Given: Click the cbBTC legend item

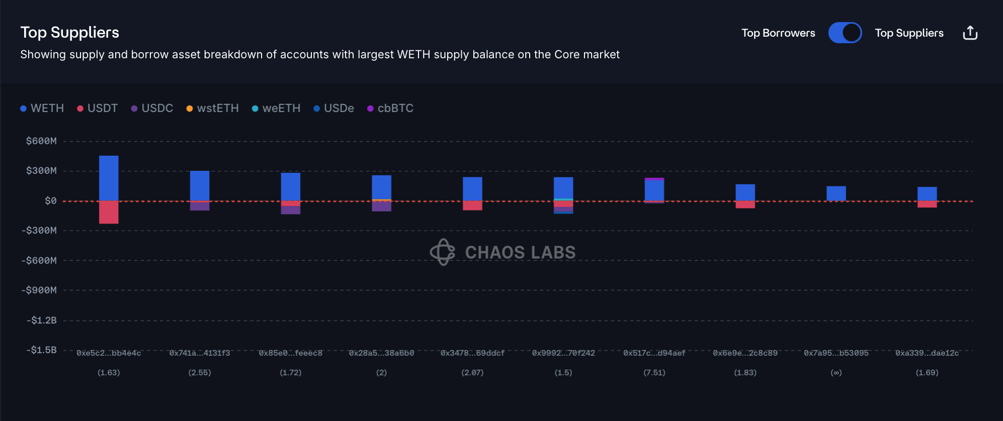Looking at the screenshot, I should [x=390, y=109].
